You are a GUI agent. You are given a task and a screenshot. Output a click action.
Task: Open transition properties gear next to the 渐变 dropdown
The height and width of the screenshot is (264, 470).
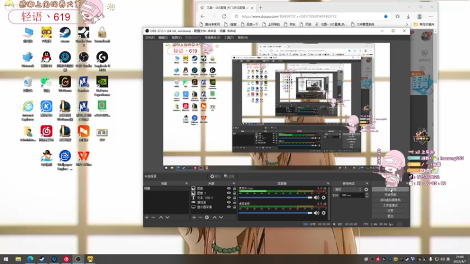coord(366,189)
